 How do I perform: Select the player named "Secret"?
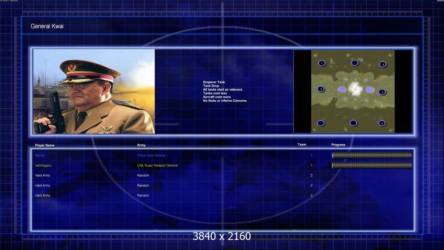40,155
